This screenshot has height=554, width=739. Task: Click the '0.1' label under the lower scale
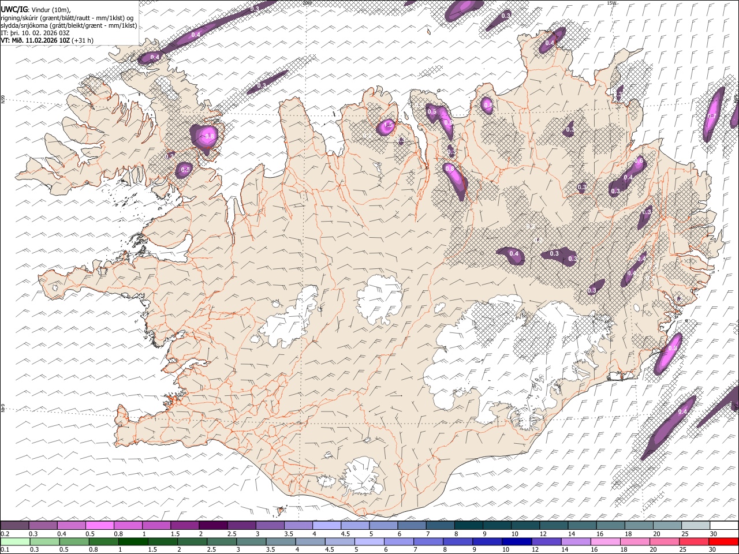point(5,550)
